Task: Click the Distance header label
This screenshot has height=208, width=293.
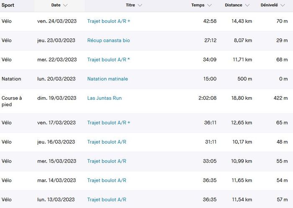Action: [x=233, y=5]
